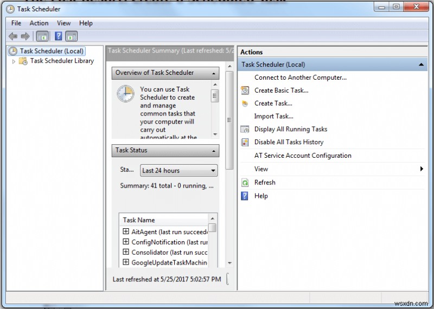
Task: Click the summary pane vertical scrollbar thumb
Action: pyautogui.click(x=229, y=120)
